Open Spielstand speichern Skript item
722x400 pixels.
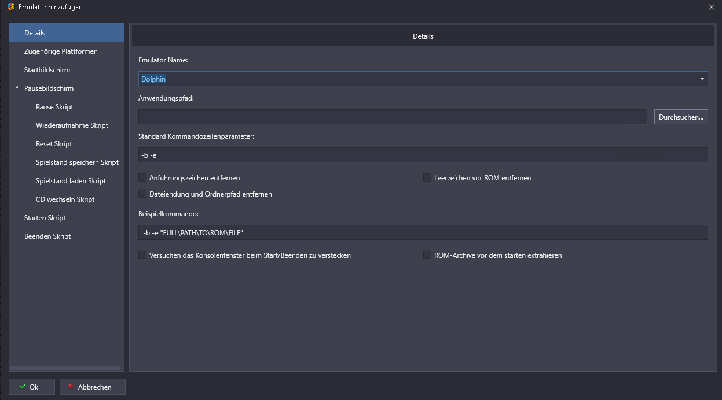77,162
